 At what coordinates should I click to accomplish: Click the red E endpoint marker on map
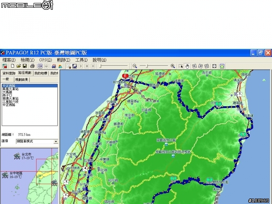[x=125, y=76]
